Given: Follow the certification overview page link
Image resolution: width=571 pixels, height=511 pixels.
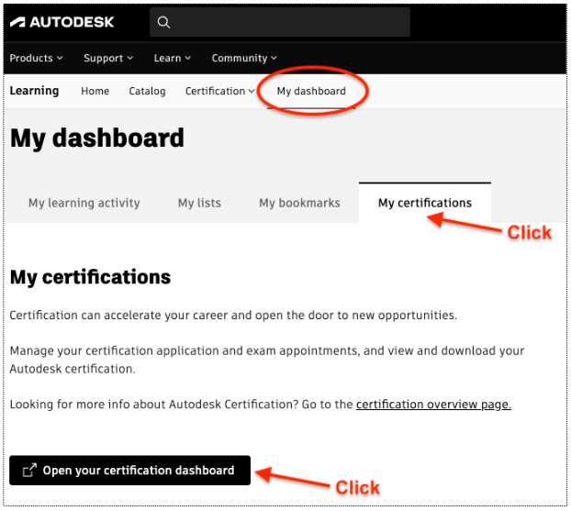Looking at the screenshot, I should [x=433, y=405].
